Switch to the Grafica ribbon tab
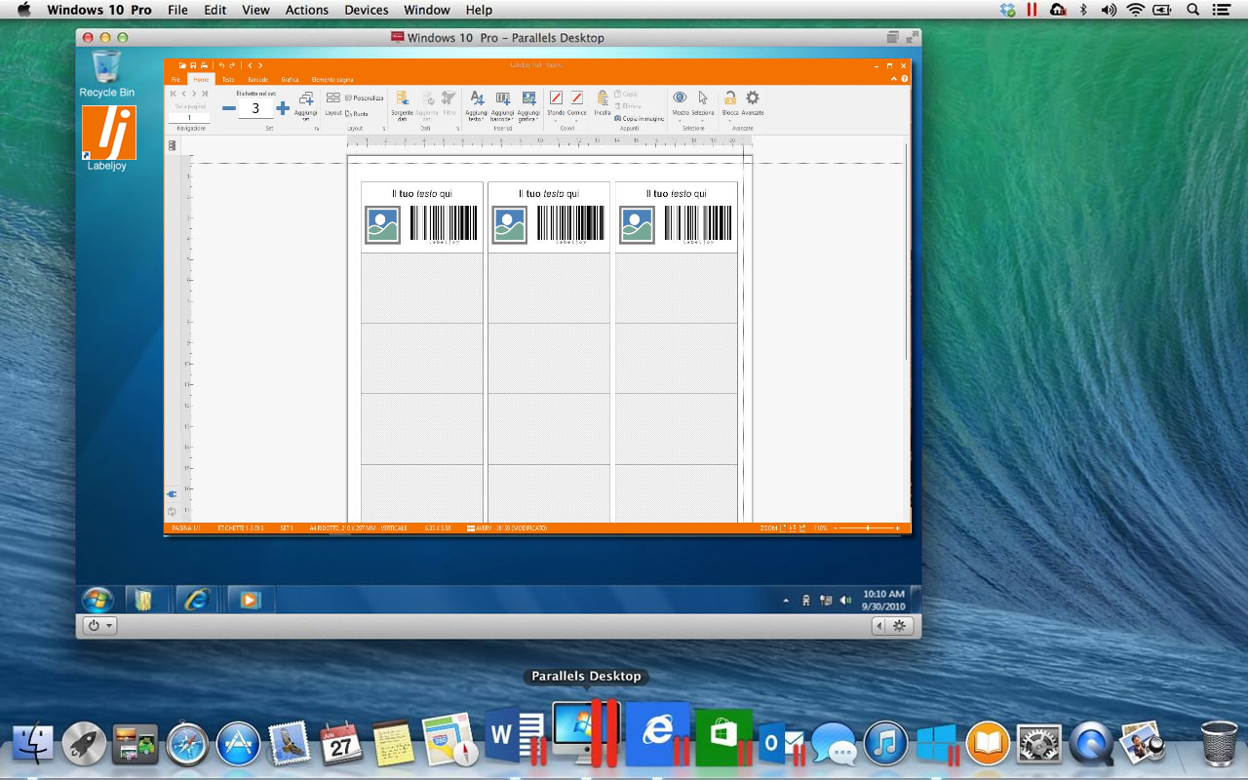1248x780 pixels. point(290,79)
